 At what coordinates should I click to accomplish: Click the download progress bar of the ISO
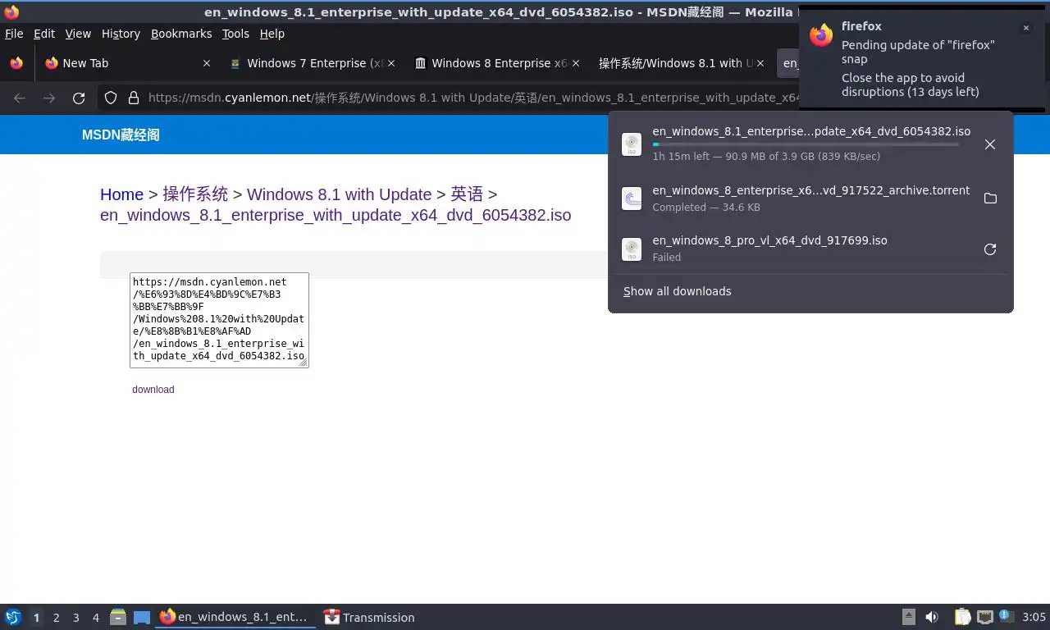click(806, 144)
